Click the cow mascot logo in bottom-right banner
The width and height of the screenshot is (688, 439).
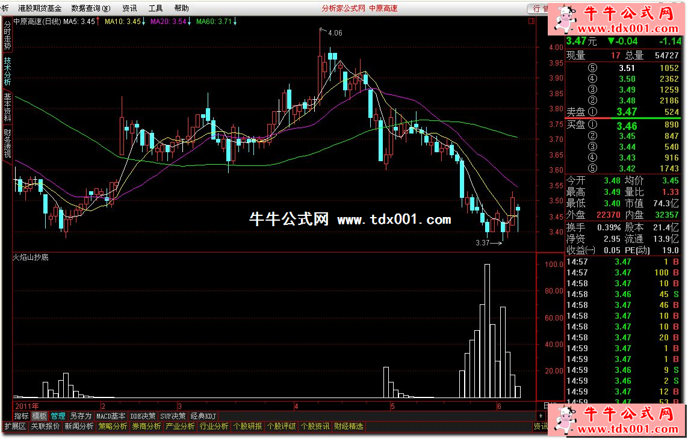[563, 419]
